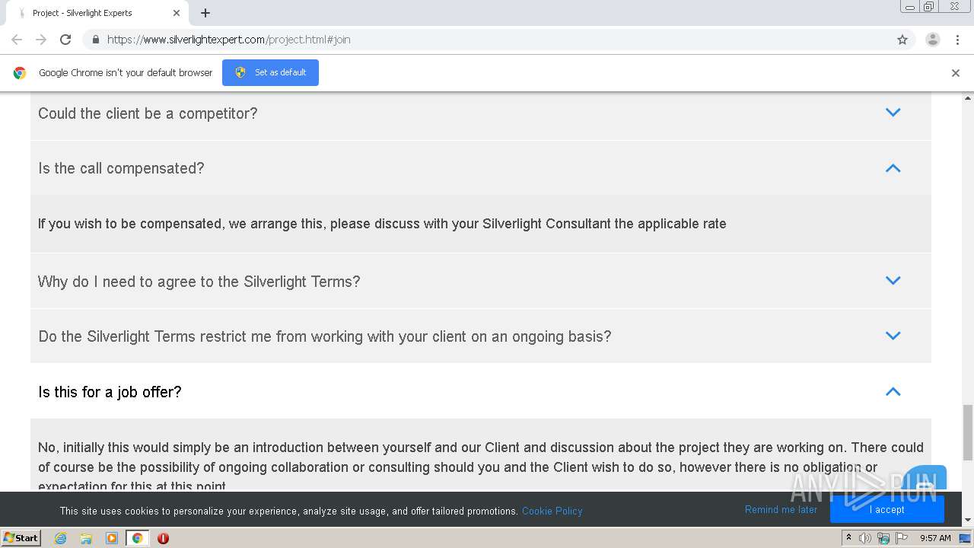
Task: Open the Chrome profile avatar menu
Action: pos(932,40)
